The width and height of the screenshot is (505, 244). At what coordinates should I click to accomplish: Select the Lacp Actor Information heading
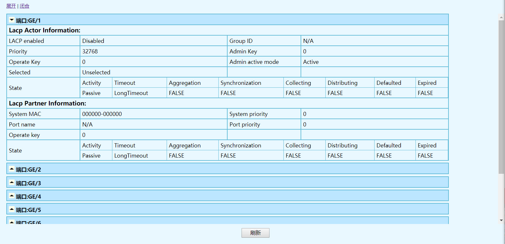click(x=44, y=30)
